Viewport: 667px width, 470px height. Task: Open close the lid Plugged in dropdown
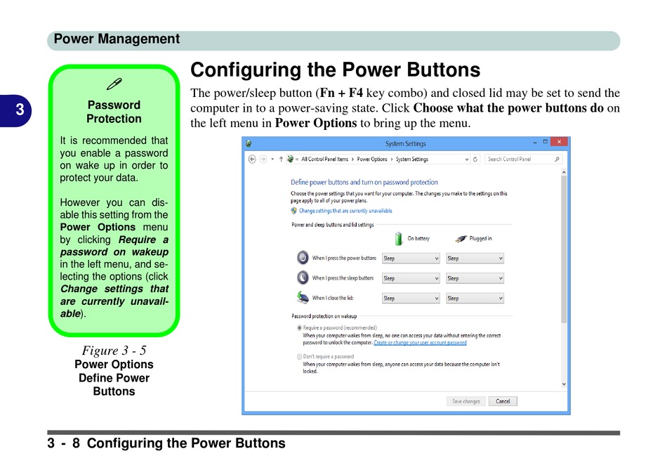coord(475,299)
